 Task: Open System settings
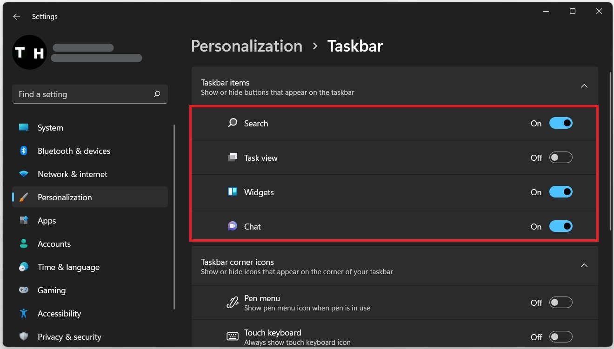pyautogui.click(x=90, y=128)
